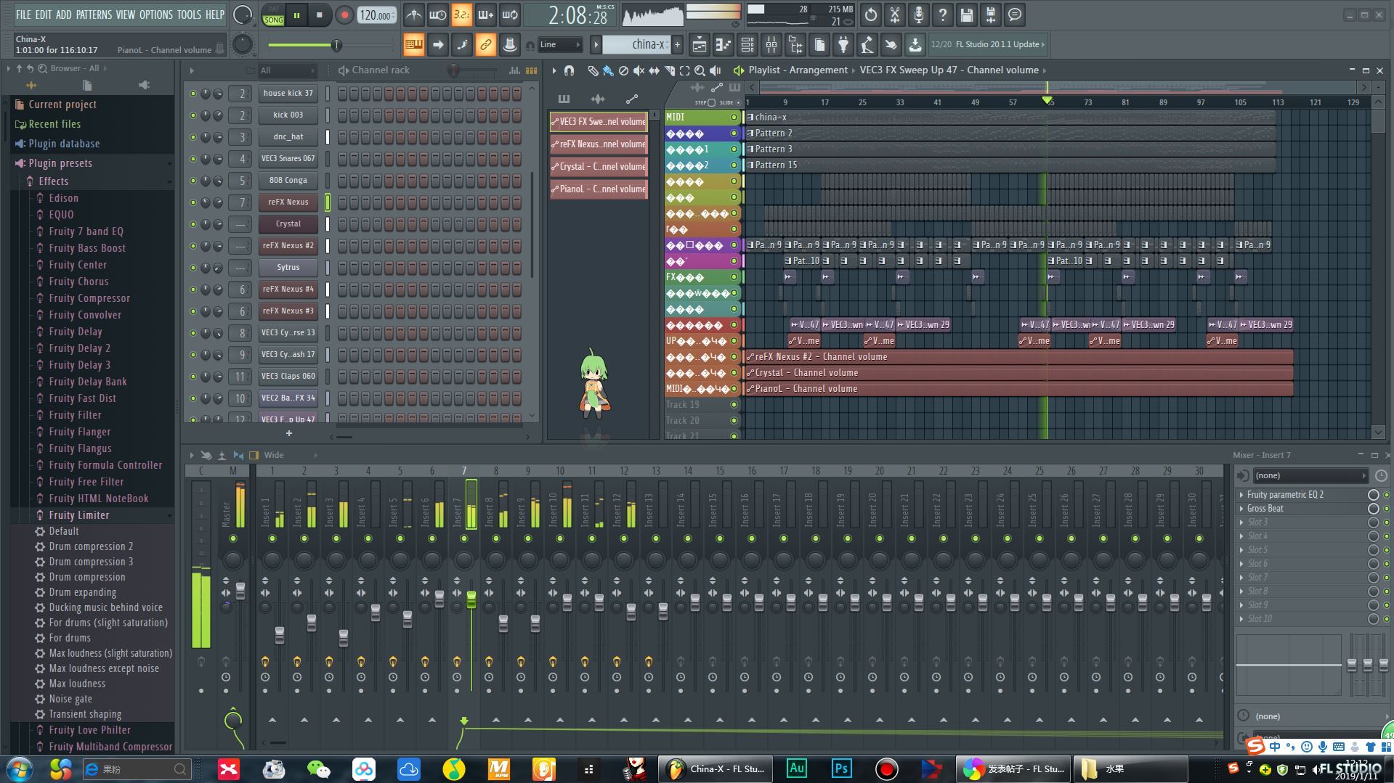Toggle playlist snap magnet icon
Viewport: 1394px width, 783px height.
click(x=570, y=70)
